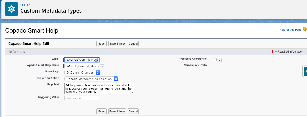Click the Required Information legend text
Viewport: 307px width, 117px height.
289,51
